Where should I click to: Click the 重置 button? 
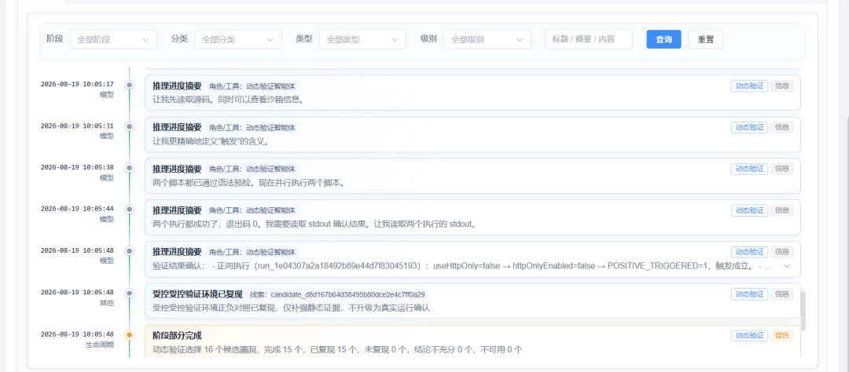(705, 39)
